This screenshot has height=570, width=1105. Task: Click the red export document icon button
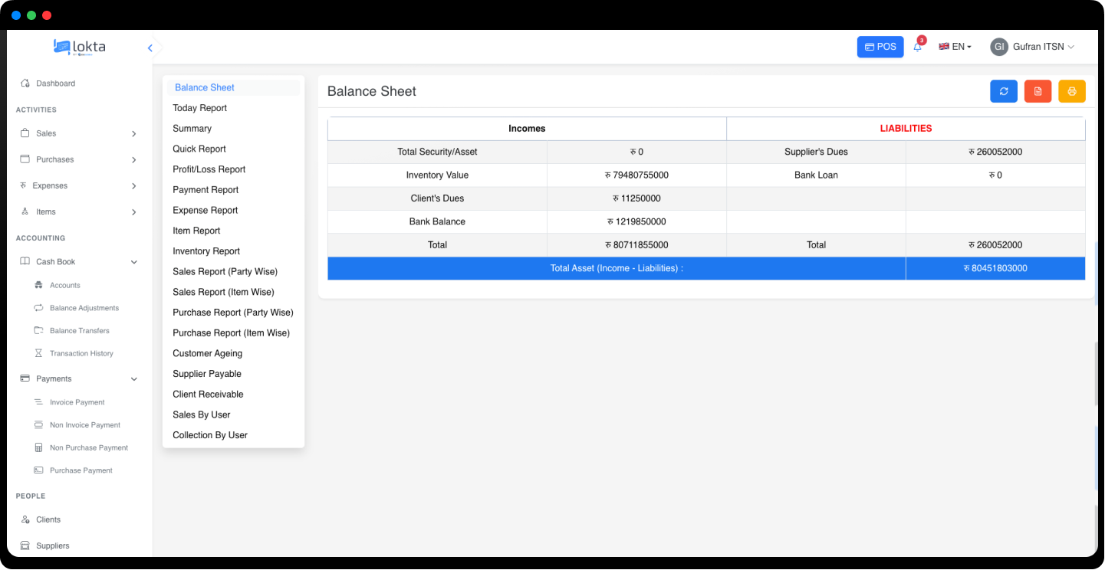1038,91
